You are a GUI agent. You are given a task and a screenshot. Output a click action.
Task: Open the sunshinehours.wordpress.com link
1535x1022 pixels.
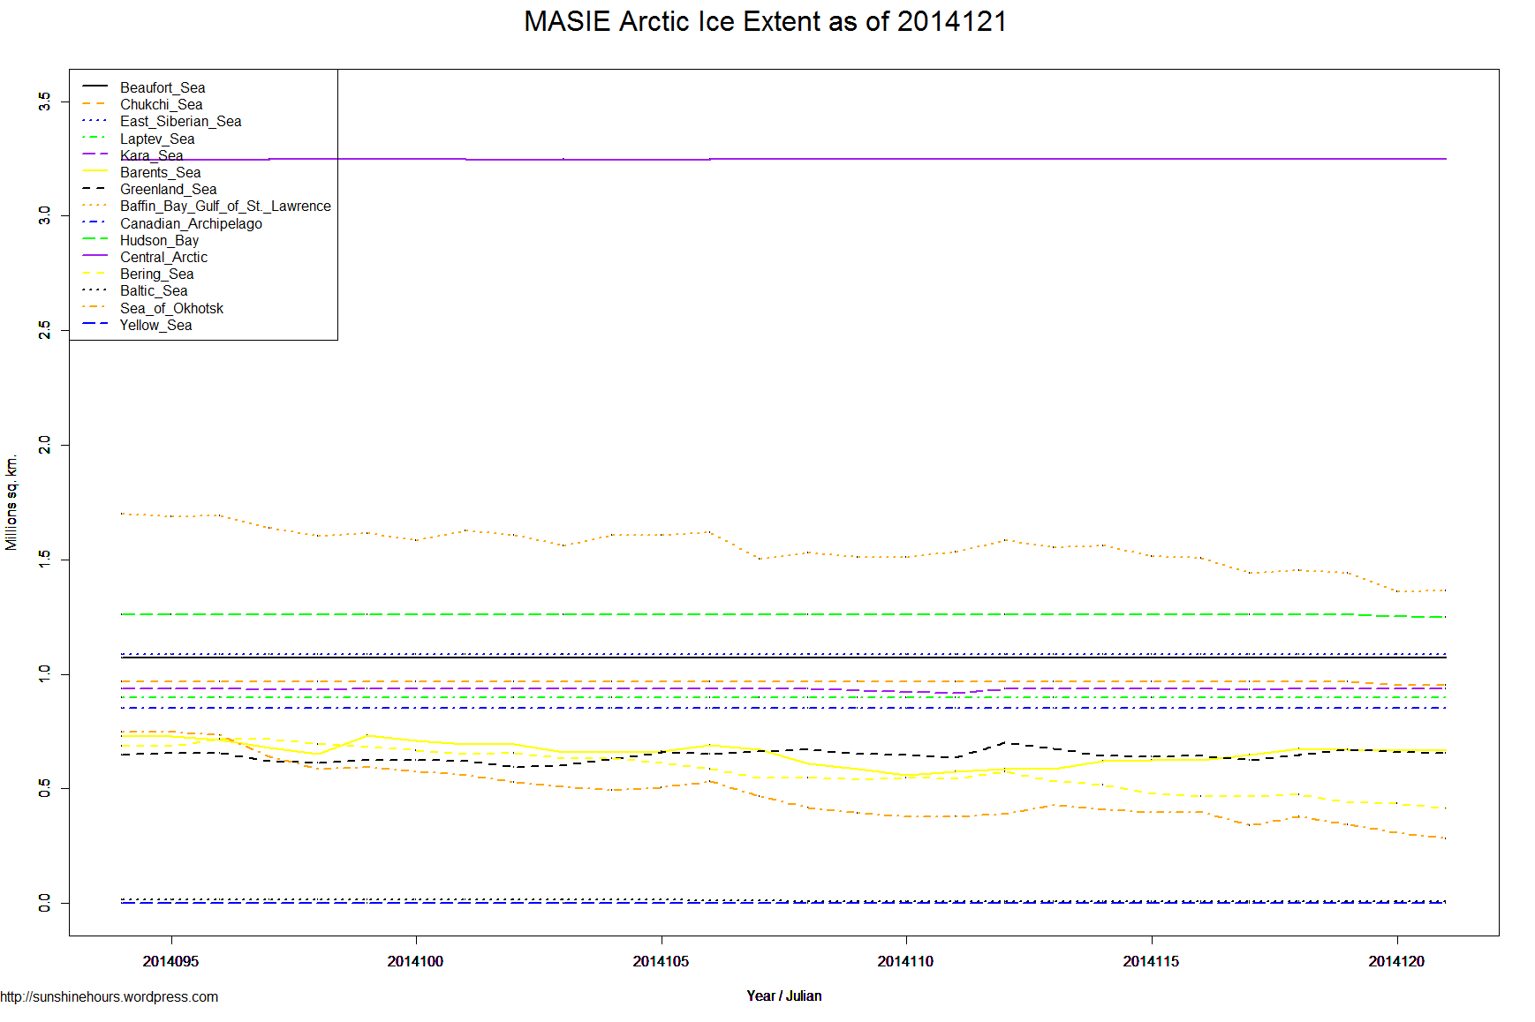click(x=110, y=996)
